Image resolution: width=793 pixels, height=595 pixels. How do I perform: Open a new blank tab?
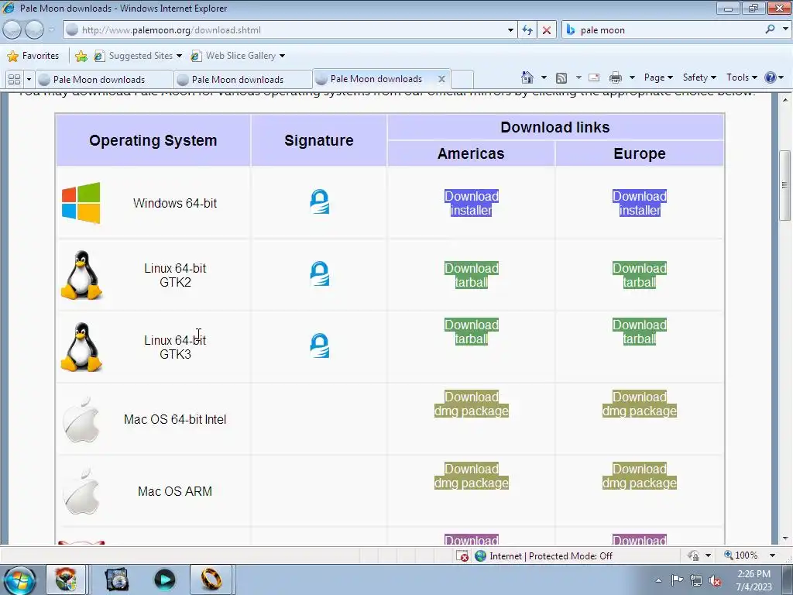click(462, 80)
